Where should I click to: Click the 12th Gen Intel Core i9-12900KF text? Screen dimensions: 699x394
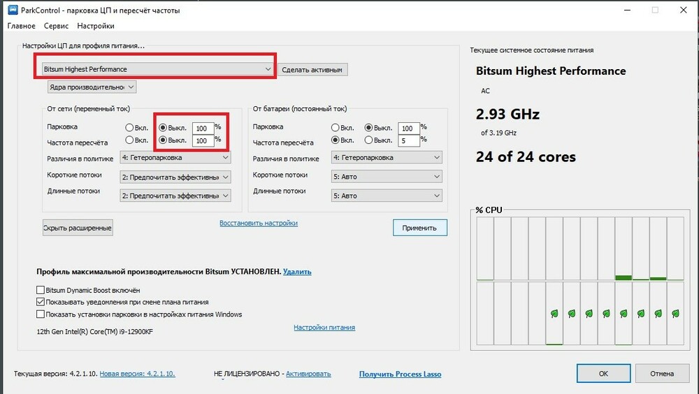click(95, 332)
